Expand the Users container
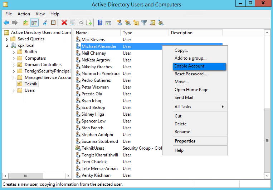273x190 pixels. click(x=14, y=91)
